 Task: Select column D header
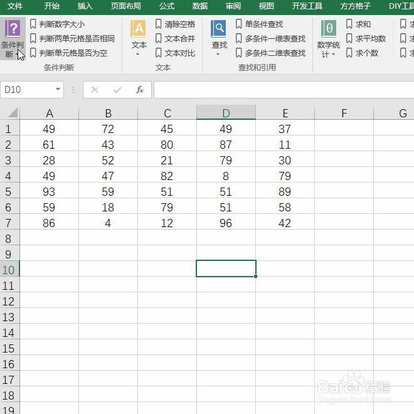pyautogui.click(x=226, y=113)
